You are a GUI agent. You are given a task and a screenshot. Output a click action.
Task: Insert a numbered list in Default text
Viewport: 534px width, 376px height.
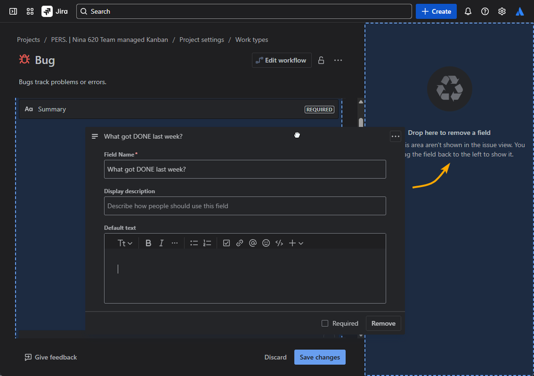tap(207, 243)
